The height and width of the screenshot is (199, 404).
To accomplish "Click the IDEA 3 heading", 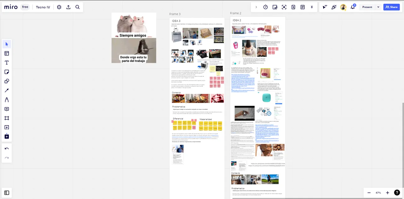I will coord(176,21).
